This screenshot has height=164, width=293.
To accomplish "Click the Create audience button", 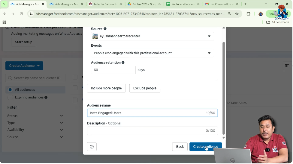I will coord(206,147).
